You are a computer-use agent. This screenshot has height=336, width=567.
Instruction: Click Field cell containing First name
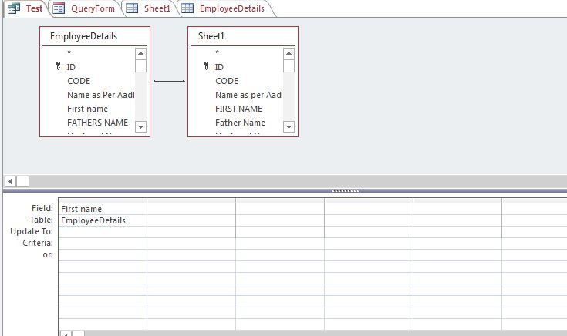(x=103, y=209)
